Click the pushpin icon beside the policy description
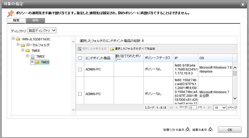This screenshot has width=249, height=138. [10, 13]
